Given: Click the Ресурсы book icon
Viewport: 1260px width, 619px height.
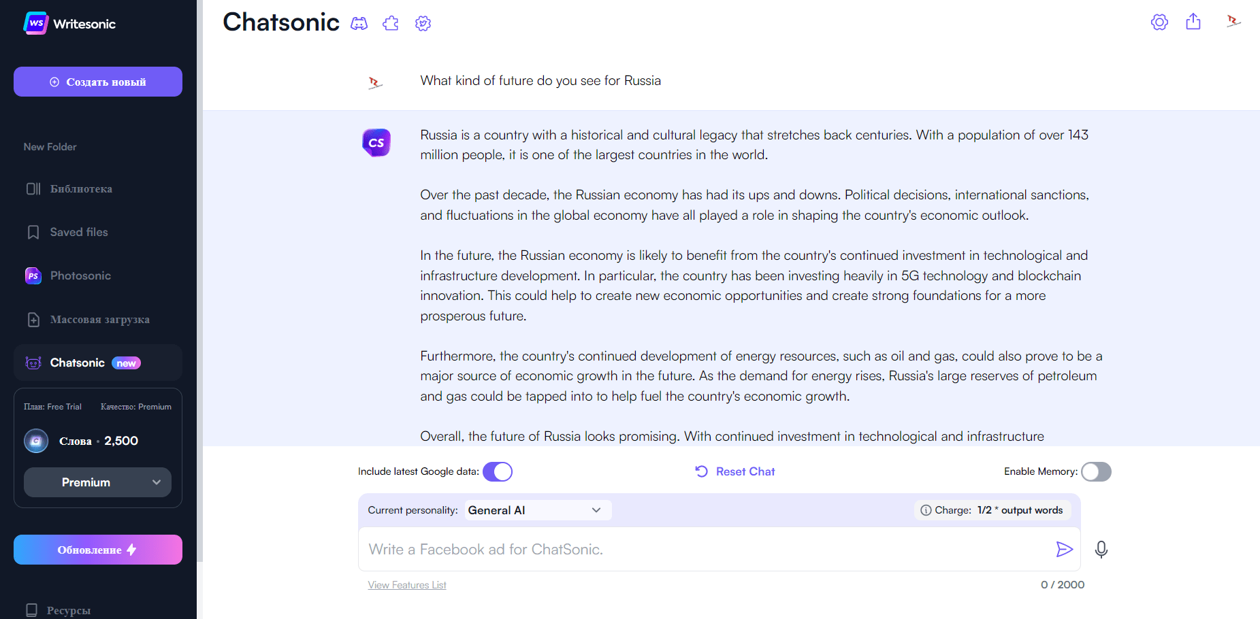Looking at the screenshot, I should click(31, 610).
